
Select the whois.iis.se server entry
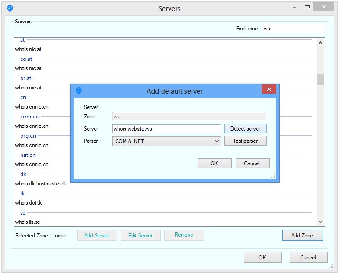coord(28,222)
